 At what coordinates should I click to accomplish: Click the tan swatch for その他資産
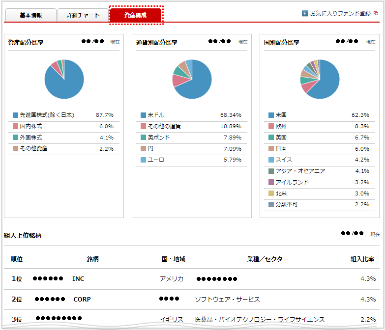[x=15, y=149]
